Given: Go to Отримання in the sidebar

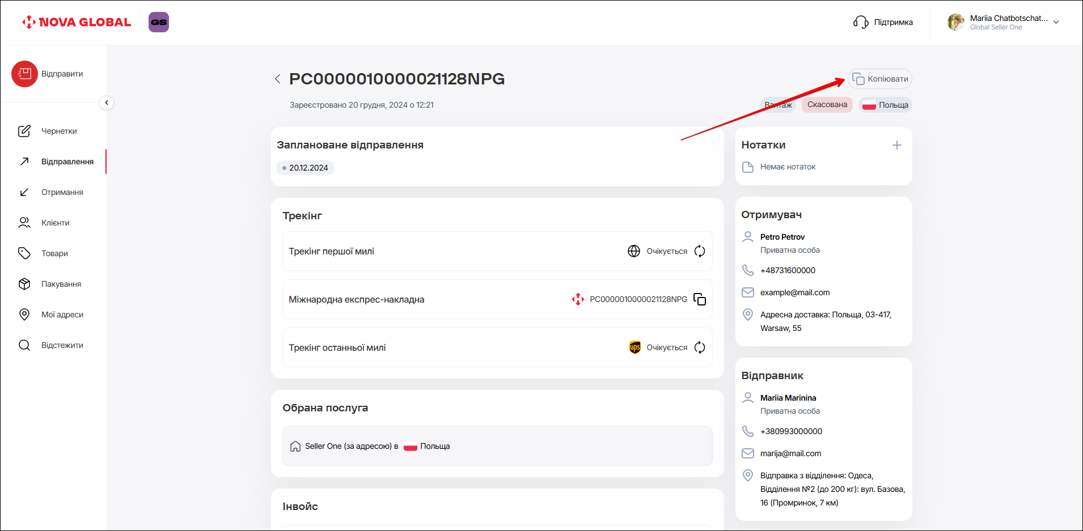Looking at the screenshot, I should pos(62,192).
